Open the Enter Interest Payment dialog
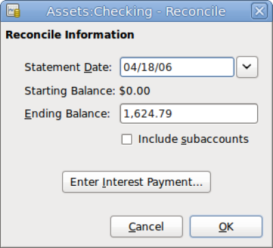This screenshot has height=248, width=273. pos(136,182)
